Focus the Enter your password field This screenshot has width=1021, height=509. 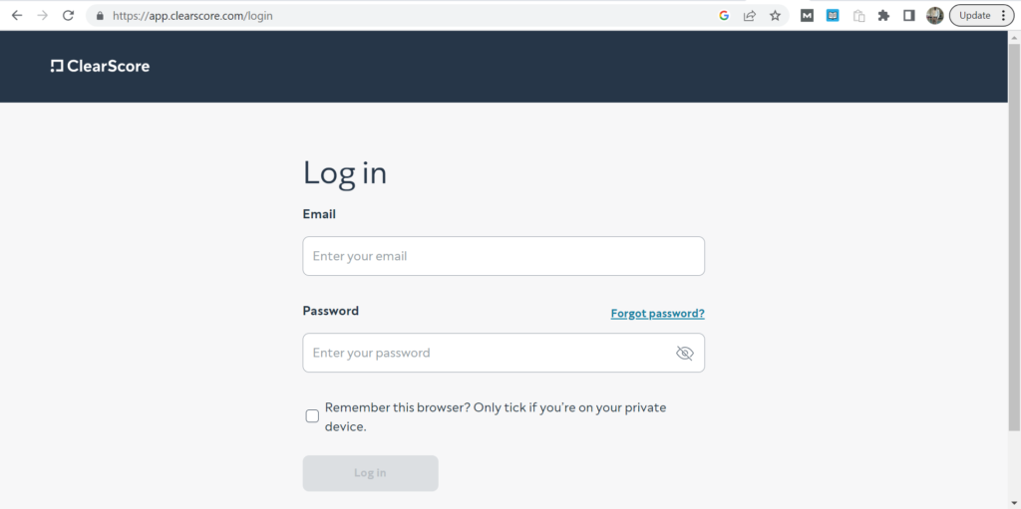[489, 353]
